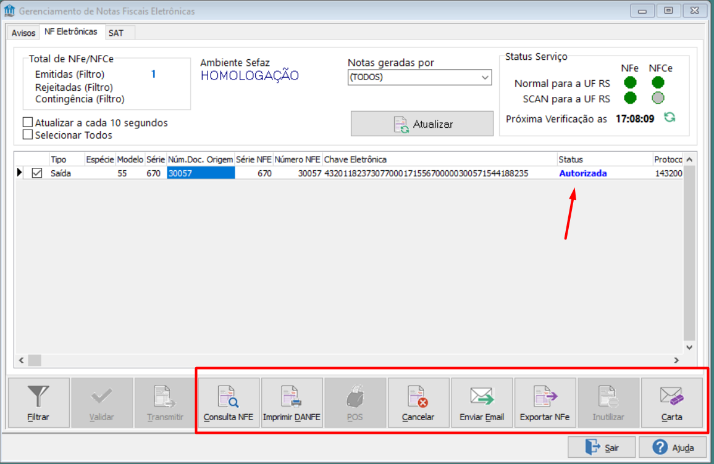Open the Carta correction letter
The image size is (714, 464).
point(671,402)
